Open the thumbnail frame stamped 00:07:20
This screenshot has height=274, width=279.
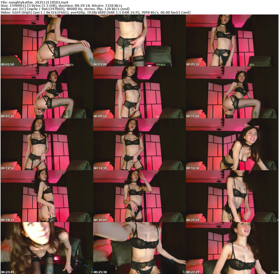pos(47,92)
